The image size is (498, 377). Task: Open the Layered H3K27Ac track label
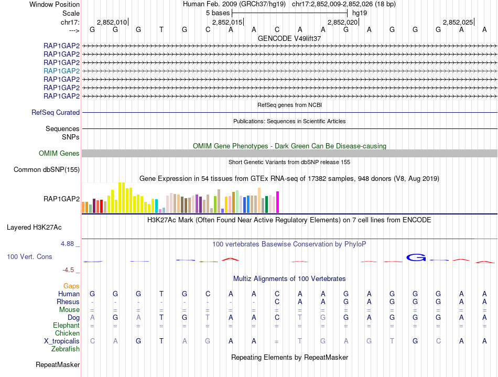point(34,228)
